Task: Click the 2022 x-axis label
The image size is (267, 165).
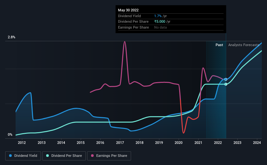Action: click(x=218, y=143)
